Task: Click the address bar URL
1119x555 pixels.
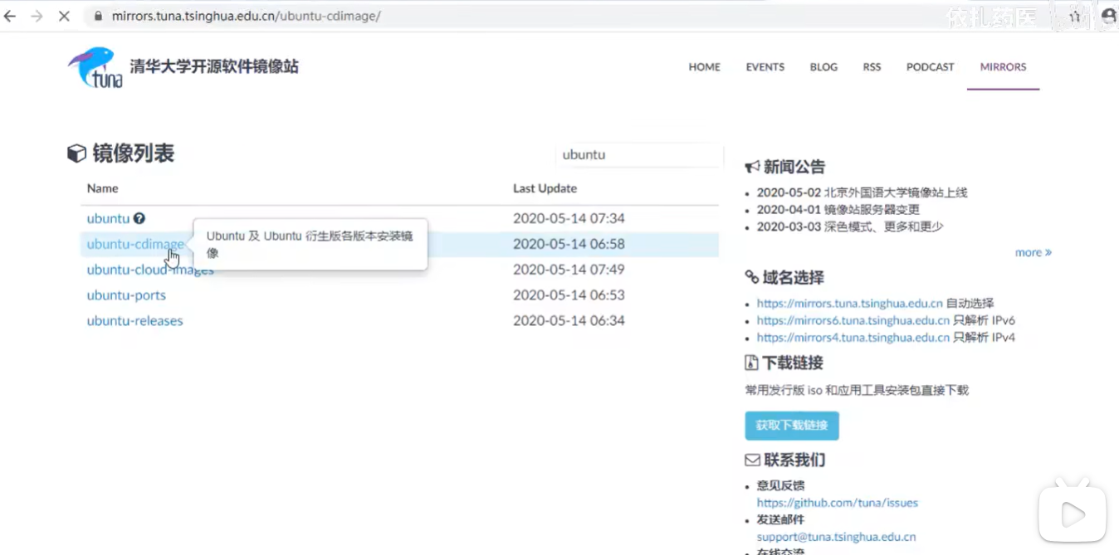Action: 247,16
